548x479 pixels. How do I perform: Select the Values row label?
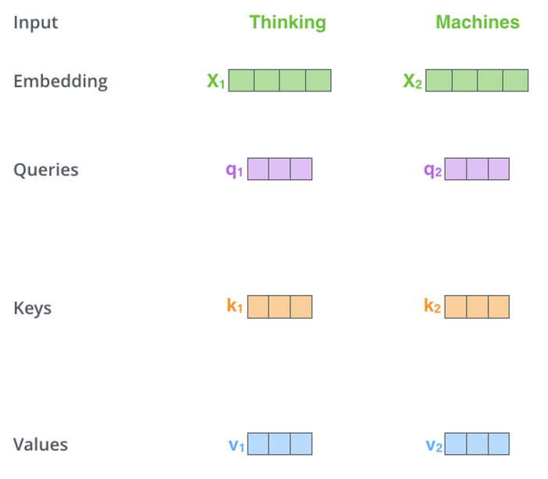click(41, 445)
